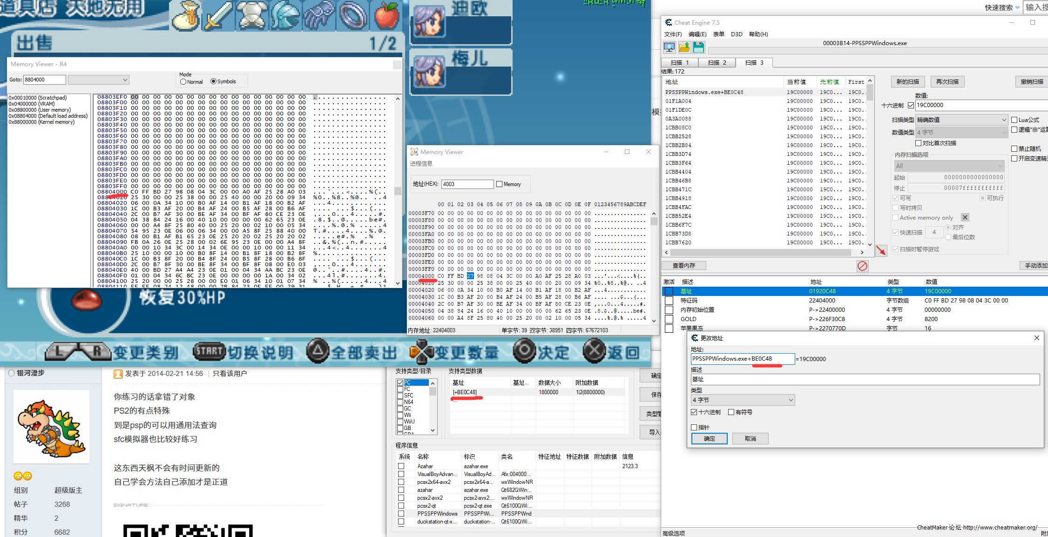1048x537 pixels.
Task: Switch to the 扫描 2 tab
Action: 717,62
